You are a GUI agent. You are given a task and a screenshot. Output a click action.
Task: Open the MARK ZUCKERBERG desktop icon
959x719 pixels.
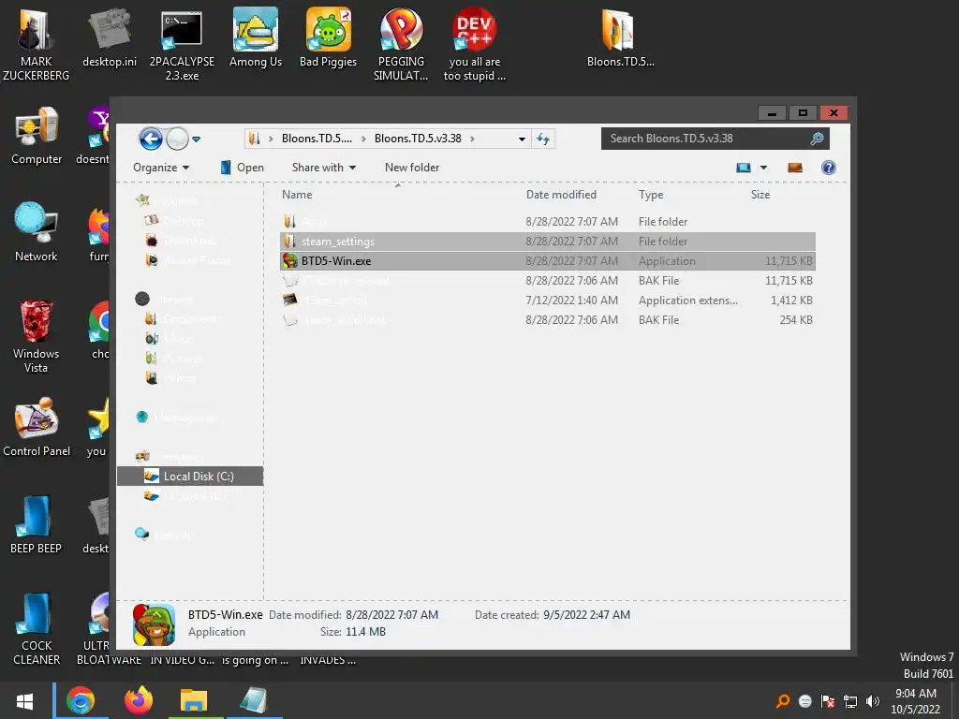coord(37,43)
